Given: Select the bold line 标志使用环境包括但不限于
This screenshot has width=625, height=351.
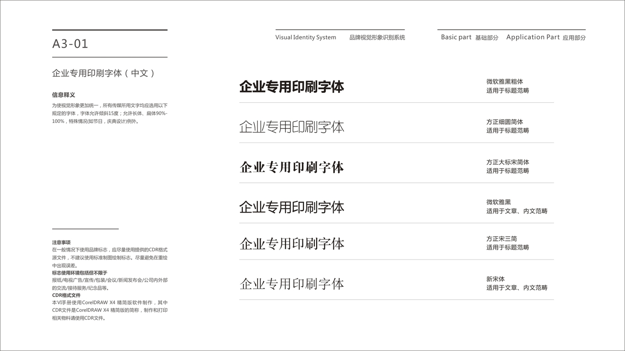Looking at the screenshot, I should [80, 273].
